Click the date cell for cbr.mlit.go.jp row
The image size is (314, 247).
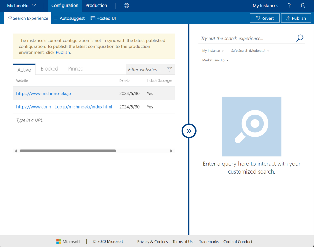click(x=130, y=107)
